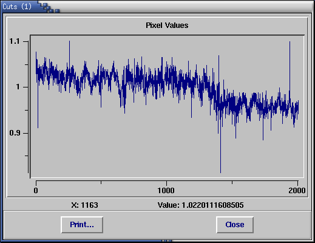Image resolution: width=315 pixels, height=243 pixels.
Task: Select the Value 1.022011608505 readout
Action: pyautogui.click(x=200, y=205)
